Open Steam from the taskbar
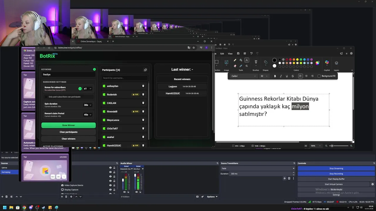The height and width of the screenshot is (211, 376). tap(43, 207)
